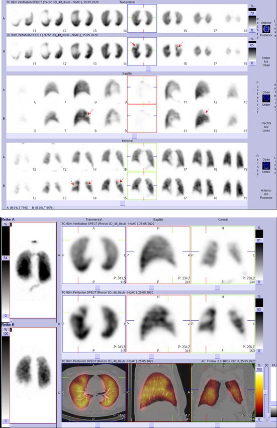The width and height of the screenshot is (277, 428).
Task: Click the slice scroll handle below sagittal rows
Action: click(134, 136)
